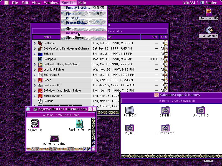
Task: Click the BeFolder Description Folder icon
Action: point(40,90)
